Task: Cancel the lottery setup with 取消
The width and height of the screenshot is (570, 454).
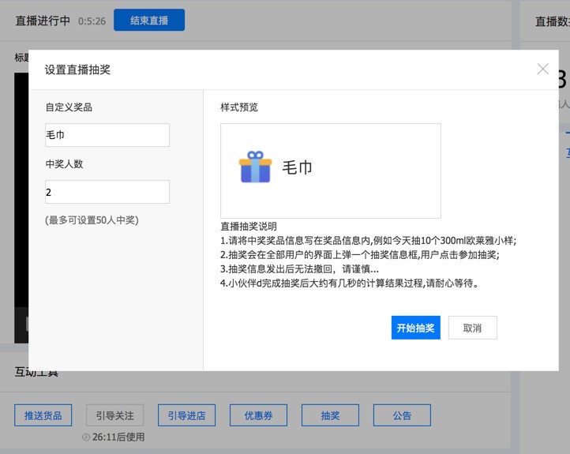Action: [472, 328]
